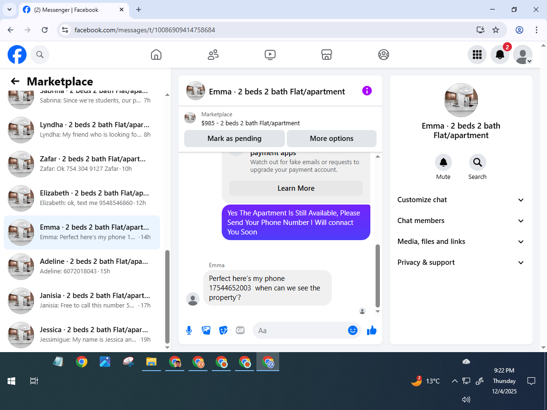Click More options button
Image resolution: width=547 pixels, height=410 pixels.
331,139
